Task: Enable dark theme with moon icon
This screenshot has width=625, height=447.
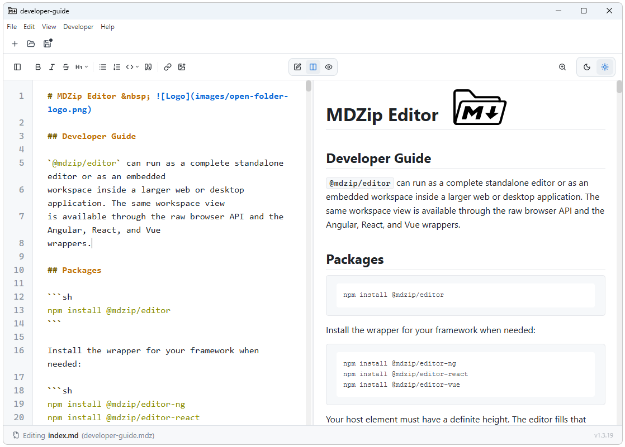Action: 587,67
